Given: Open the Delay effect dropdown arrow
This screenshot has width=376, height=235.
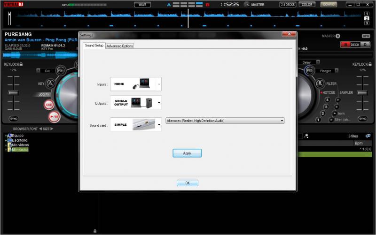Looking at the screenshot, I should pos(318,62).
